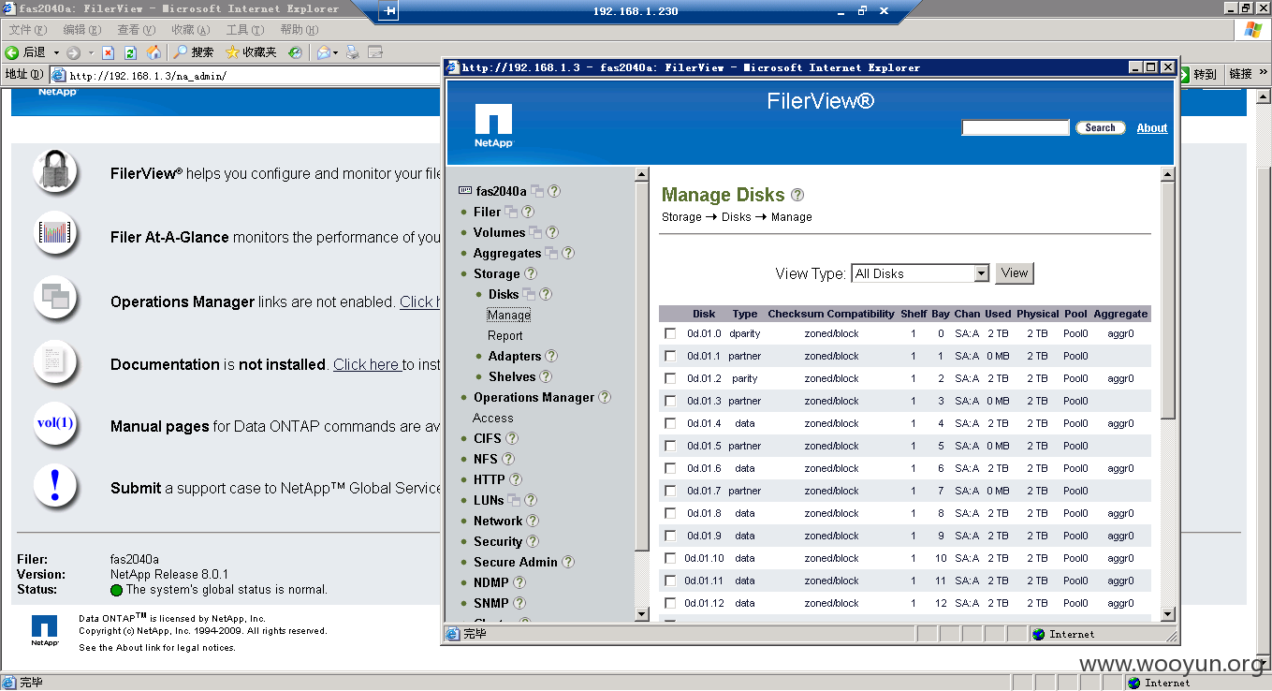The height and width of the screenshot is (691, 1272).
Task: Click the help icon beside Shelves
Action: click(547, 376)
